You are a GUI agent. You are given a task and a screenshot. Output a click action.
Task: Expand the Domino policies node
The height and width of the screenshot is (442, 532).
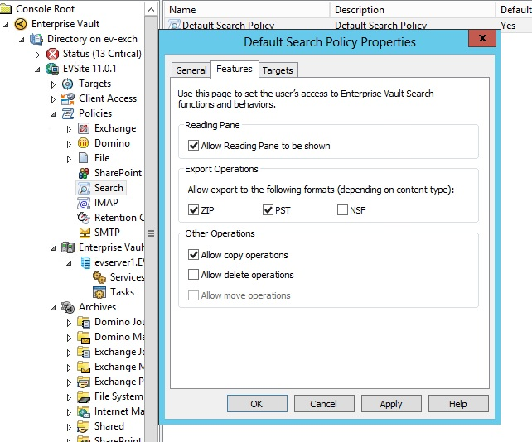pos(69,144)
